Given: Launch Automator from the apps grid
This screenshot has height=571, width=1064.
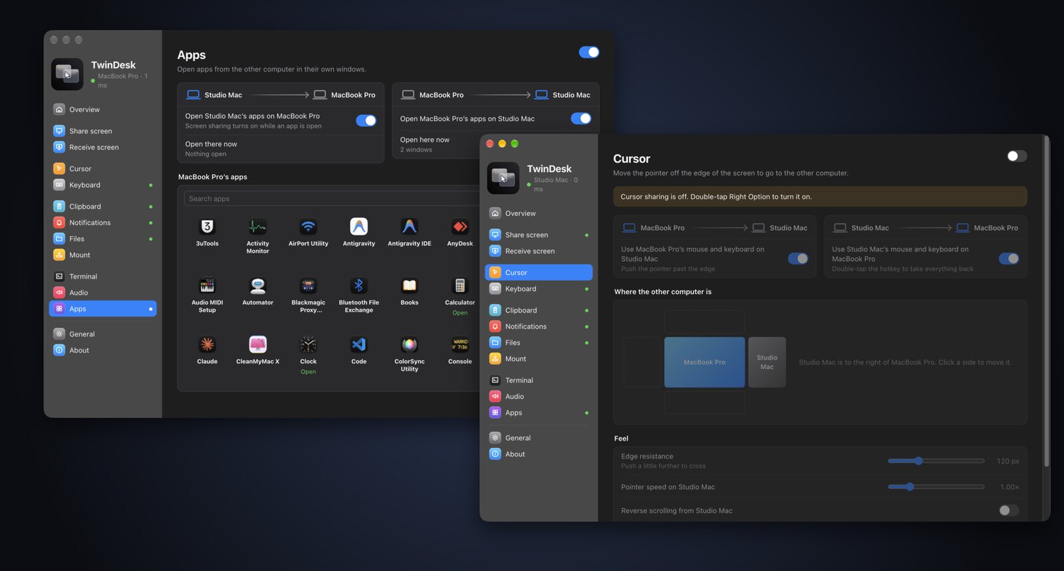Looking at the screenshot, I should click(257, 286).
